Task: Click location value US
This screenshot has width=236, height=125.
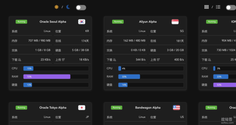Action: 182,117
